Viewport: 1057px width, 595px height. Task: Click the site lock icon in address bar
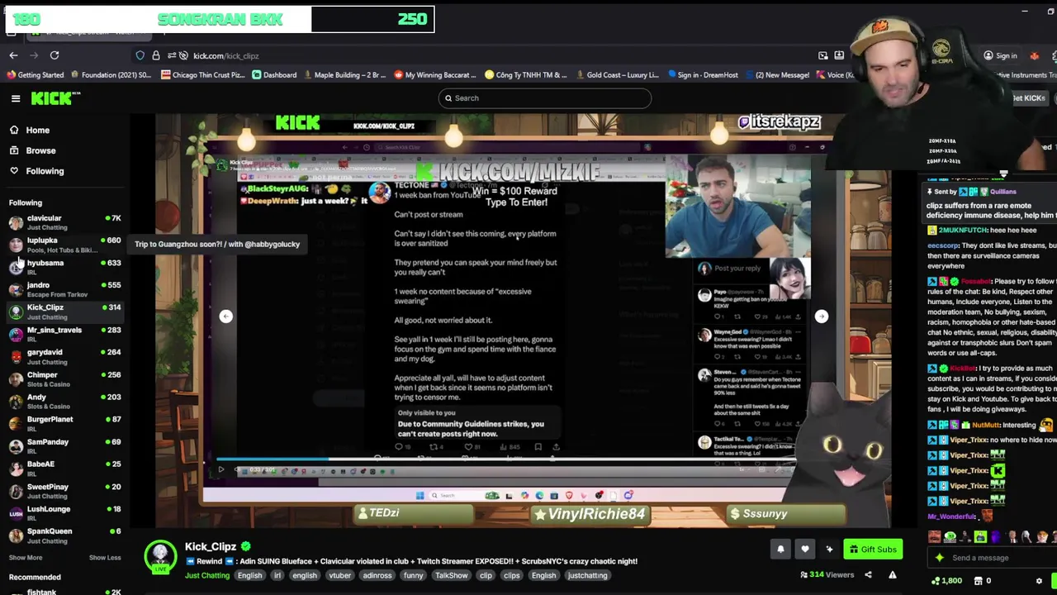pyautogui.click(x=155, y=55)
